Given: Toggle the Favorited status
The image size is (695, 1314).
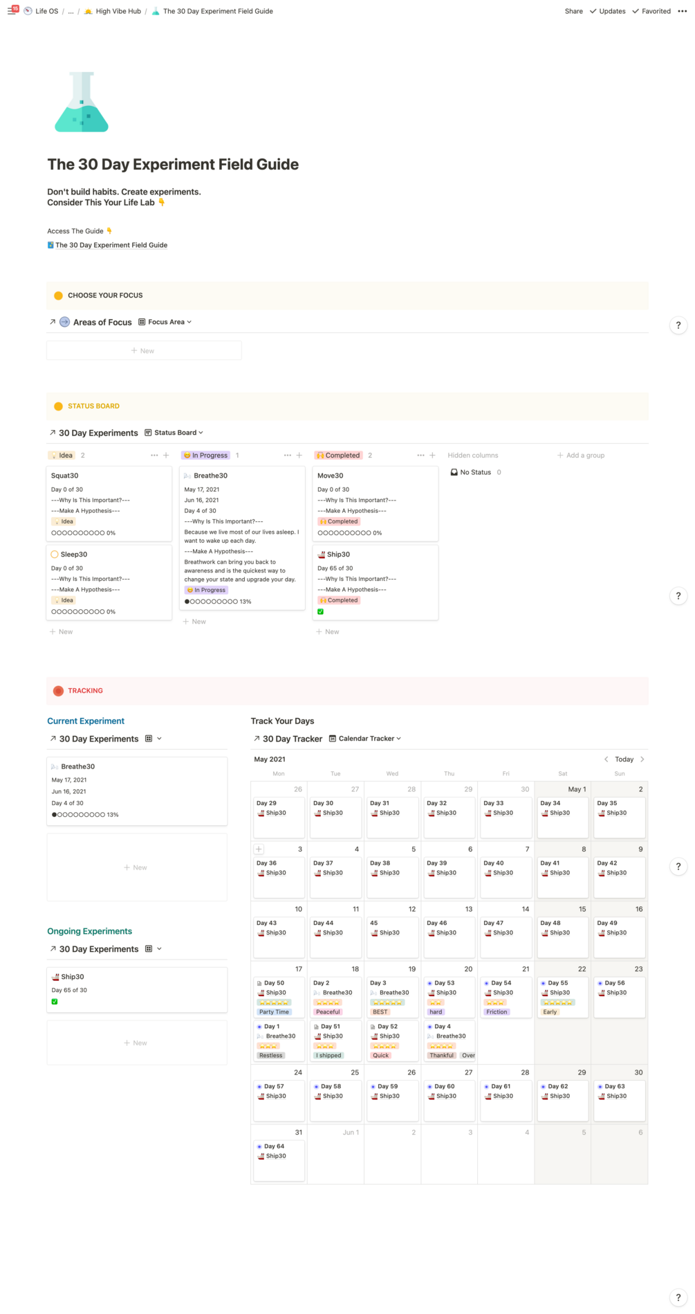Looking at the screenshot, I should coord(651,11).
